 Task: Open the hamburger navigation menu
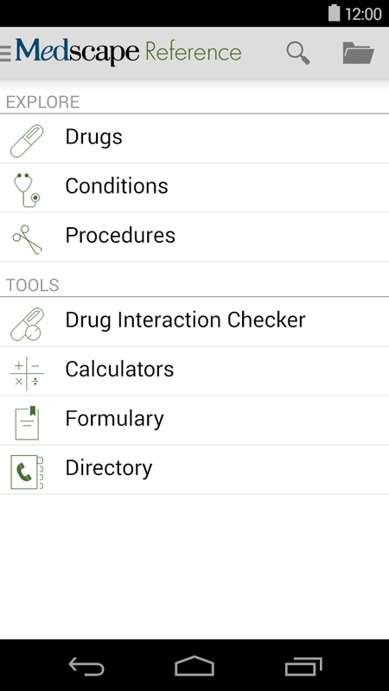5,53
